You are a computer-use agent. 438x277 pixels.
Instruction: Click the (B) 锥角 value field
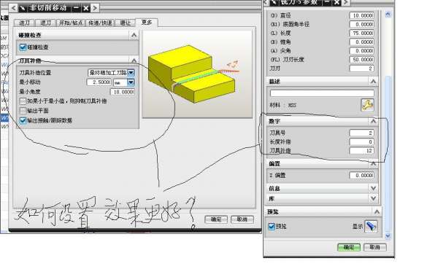pyautogui.click(x=362, y=42)
